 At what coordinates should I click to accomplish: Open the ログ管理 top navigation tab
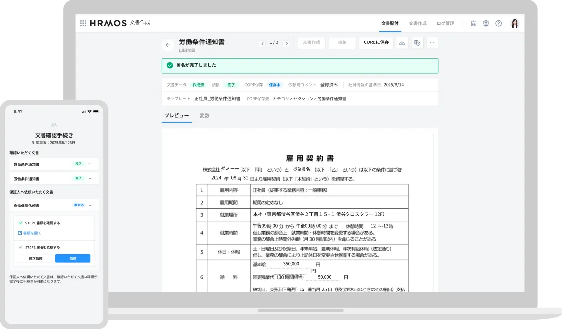(x=445, y=23)
